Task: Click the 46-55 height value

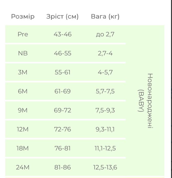Action: pyautogui.click(x=63, y=53)
